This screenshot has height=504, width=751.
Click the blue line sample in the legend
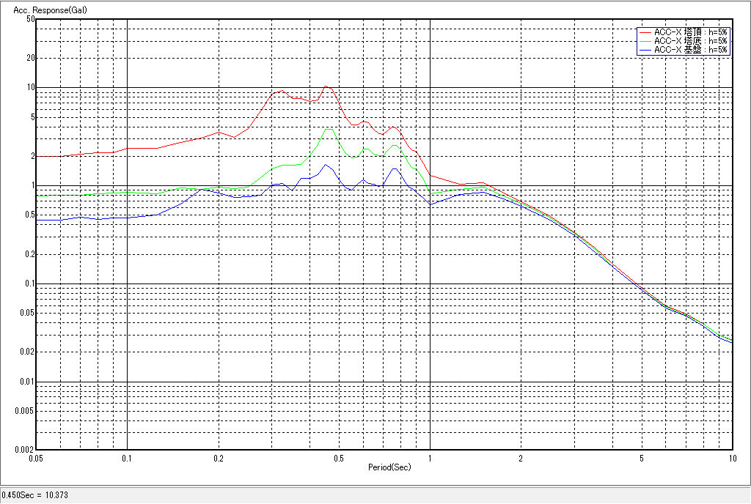[645, 50]
